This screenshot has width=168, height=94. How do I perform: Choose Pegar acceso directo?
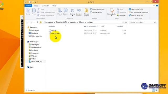coord(46,15)
